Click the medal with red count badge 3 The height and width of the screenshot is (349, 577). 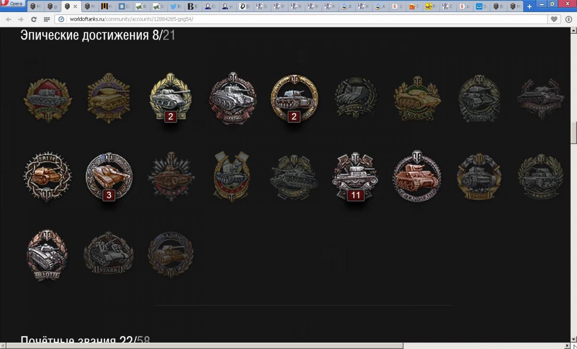109,176
